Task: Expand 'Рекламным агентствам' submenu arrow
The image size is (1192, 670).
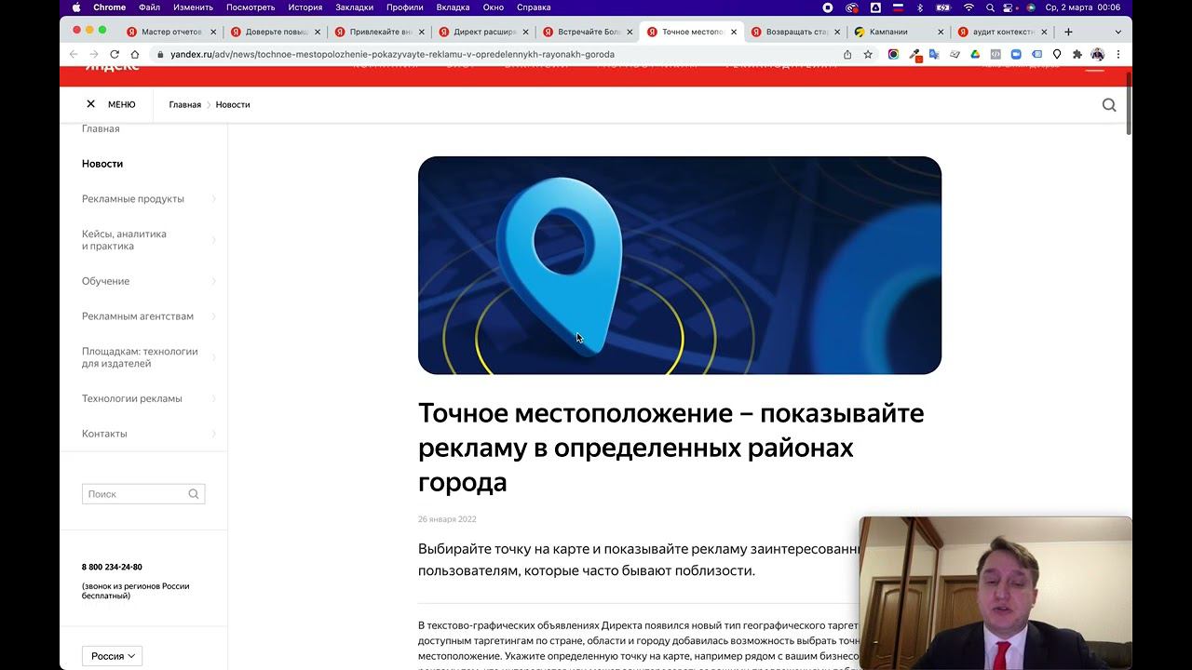Action: (x=213, y=316)
